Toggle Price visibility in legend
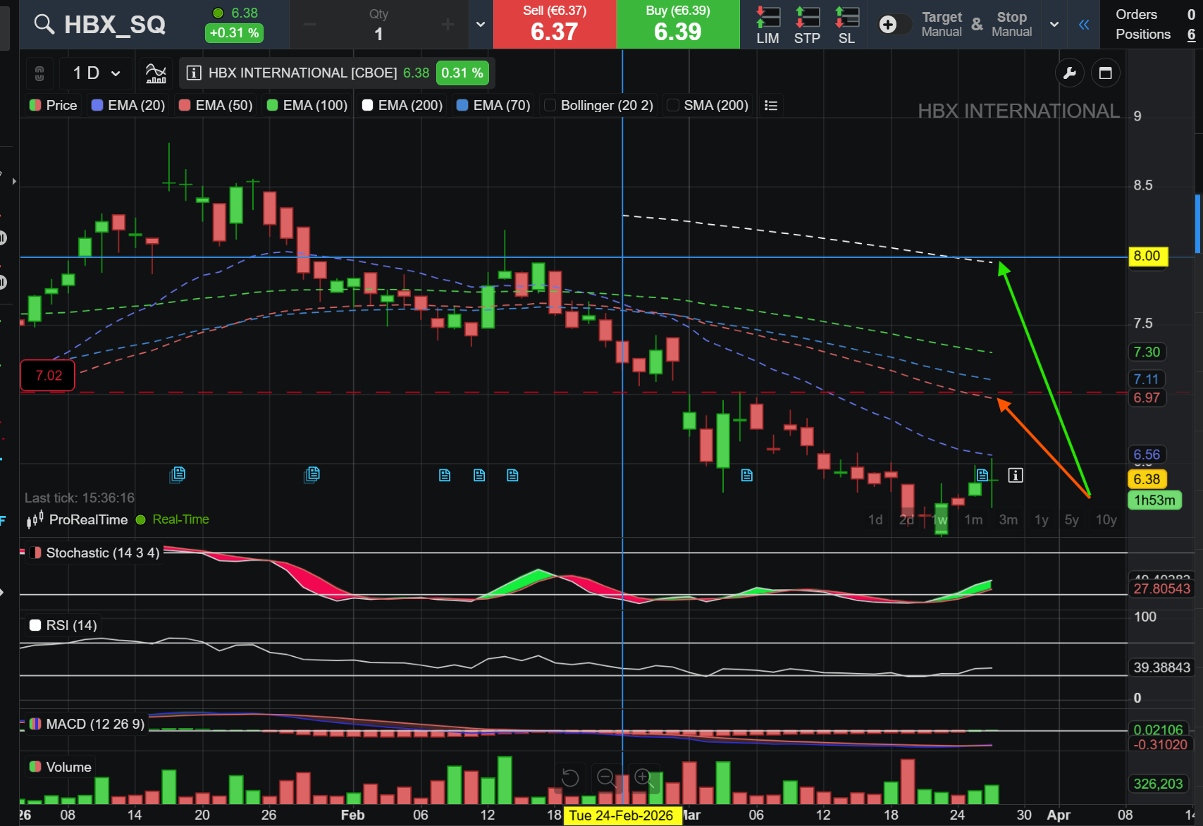Viewport: 1203px width, 826px height. coord(54,105)
